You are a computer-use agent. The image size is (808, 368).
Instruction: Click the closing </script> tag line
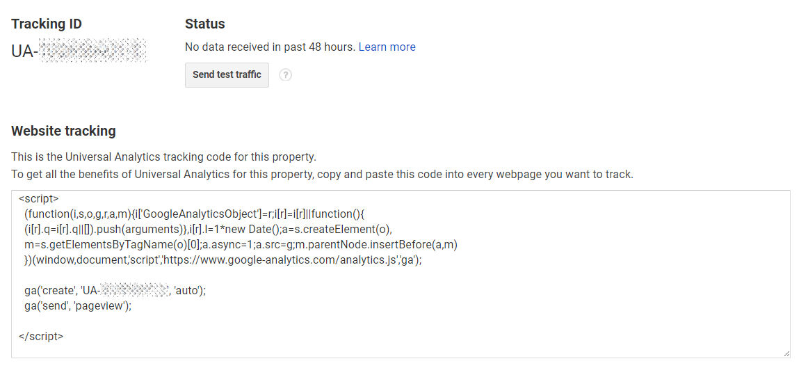click(41, 336)
